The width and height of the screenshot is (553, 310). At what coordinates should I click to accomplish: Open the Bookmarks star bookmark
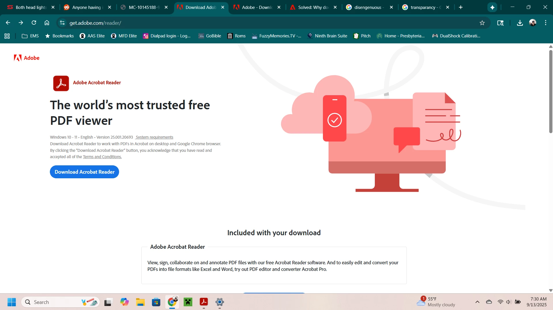pyautogui.click(x=59, y=36)
